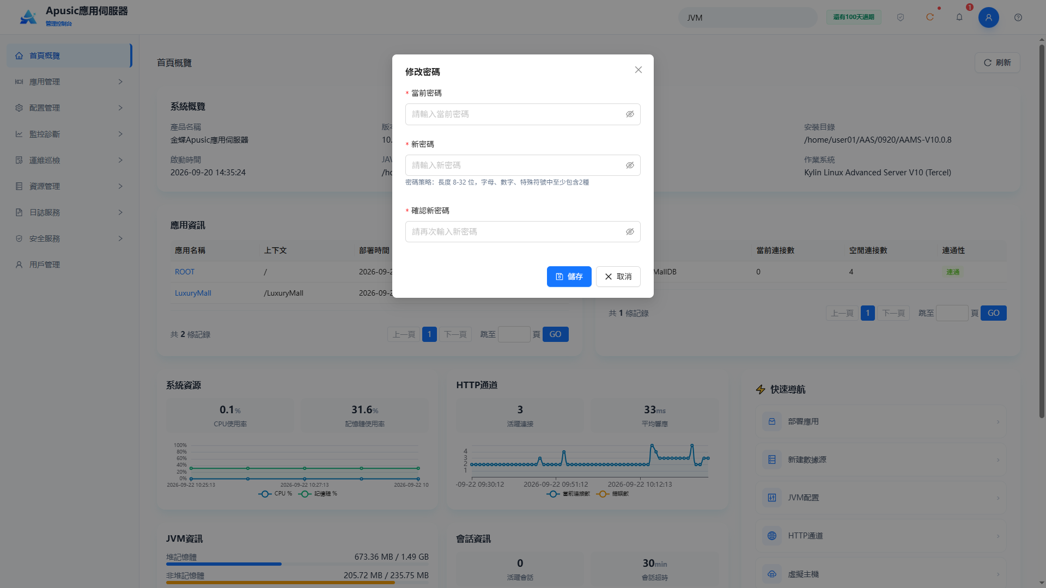Image resolution: width=1046 pixels, height=588 pixels.
Task: Toggle visibility of 當前密碼 field
Action: 630,114
